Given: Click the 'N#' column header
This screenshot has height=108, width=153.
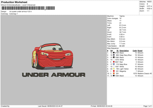Looking at the screenshot, I should pos(111,51).
